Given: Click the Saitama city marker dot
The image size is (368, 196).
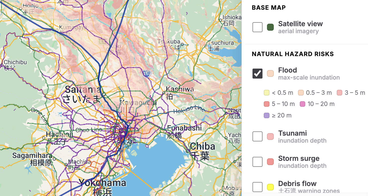Looking at the screenshot, I should 104,95.
